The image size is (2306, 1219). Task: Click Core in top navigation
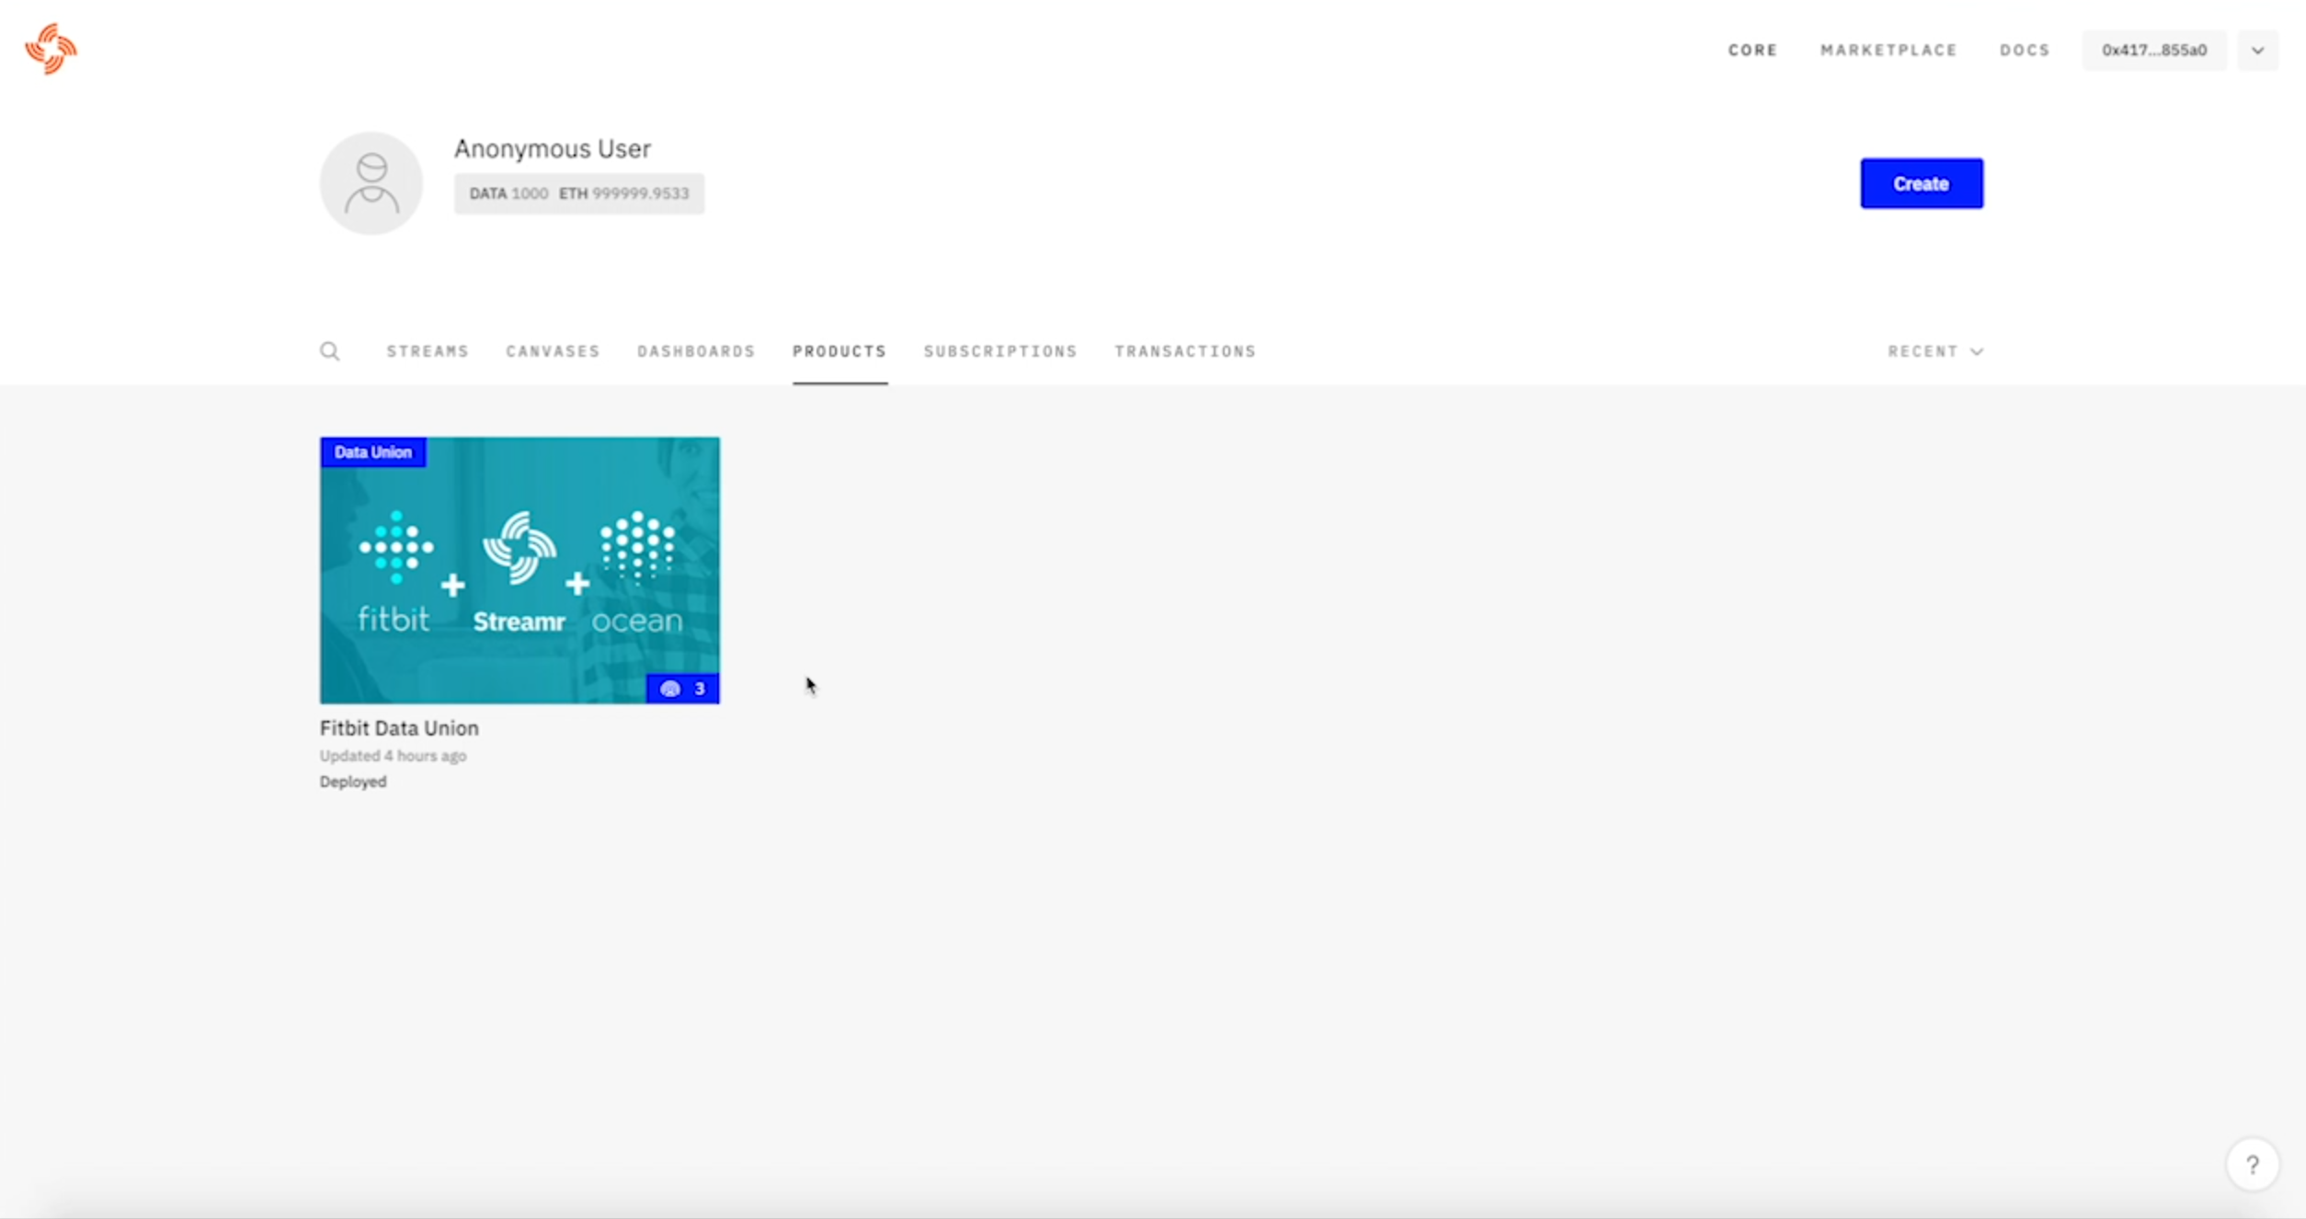click(x=1752, y=51)
